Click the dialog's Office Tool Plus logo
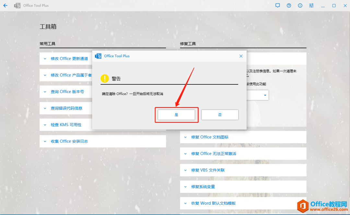 point(98,56)
